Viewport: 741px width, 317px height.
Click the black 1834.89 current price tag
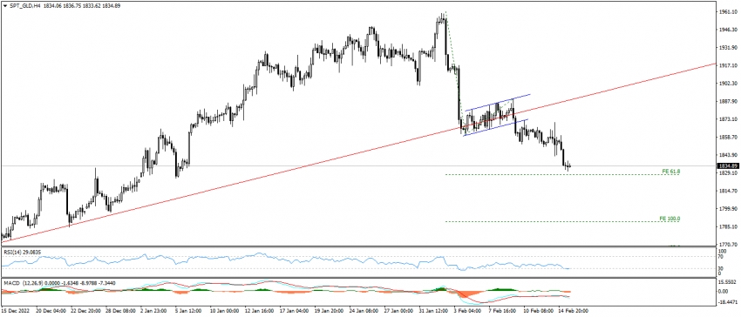point(728,166)
